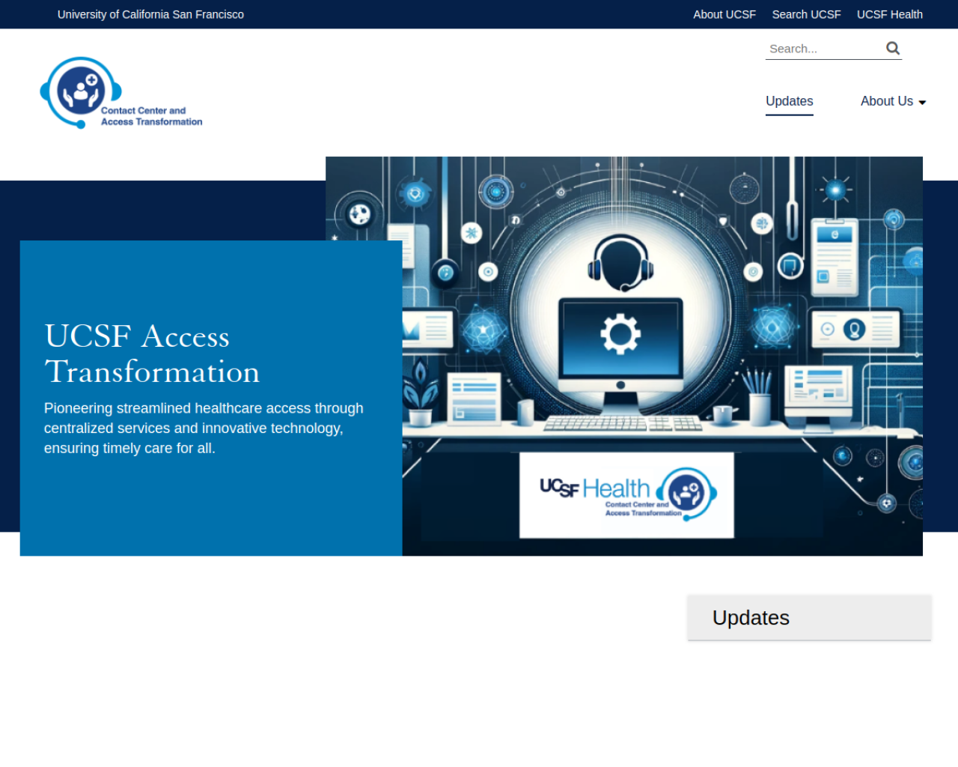This screenshot has height=767, width=958.
Task: Open the About Us menu item
Action: [887, 101]
